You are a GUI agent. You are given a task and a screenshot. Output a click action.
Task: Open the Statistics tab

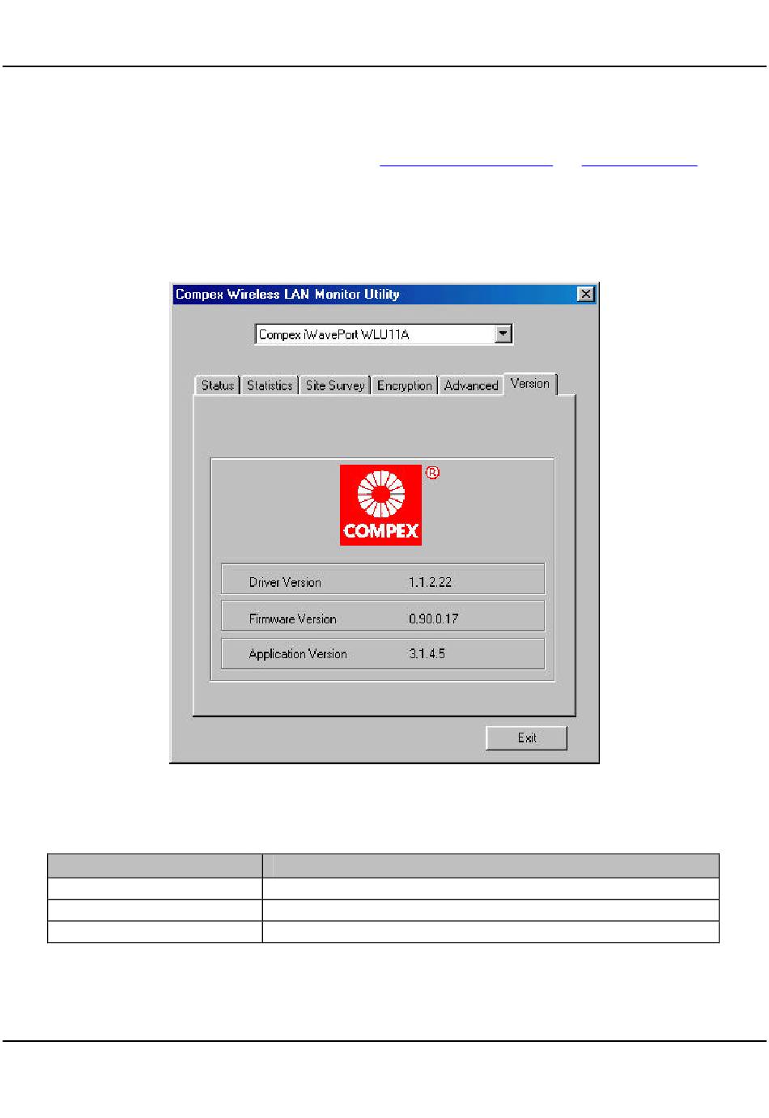[x=270, y=385]
